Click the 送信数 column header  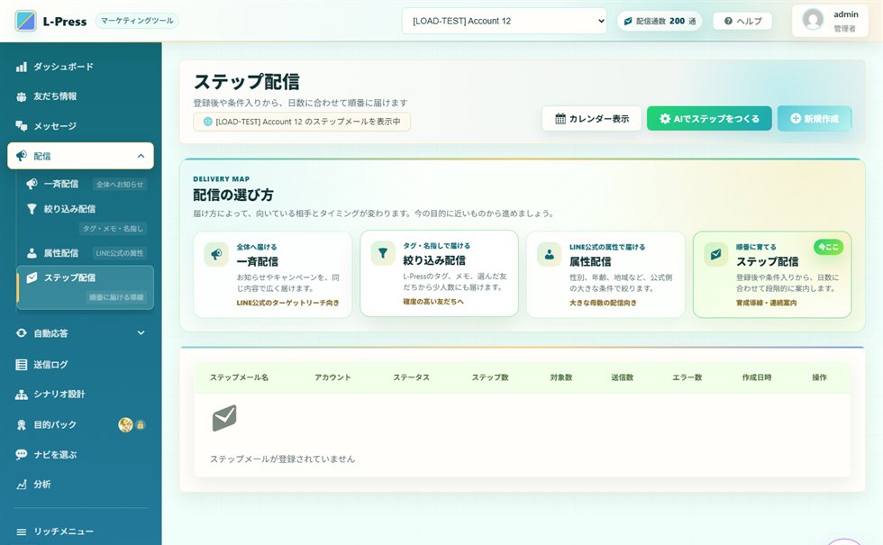point(623,377)
